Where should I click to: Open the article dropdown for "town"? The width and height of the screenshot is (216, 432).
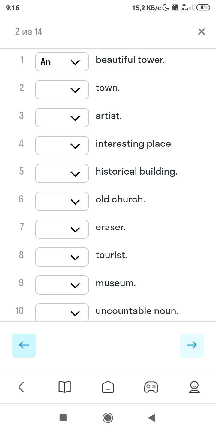tap(62, 90)
